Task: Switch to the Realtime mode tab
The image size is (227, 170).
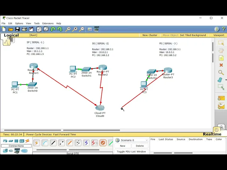Action: coord(212,134)
